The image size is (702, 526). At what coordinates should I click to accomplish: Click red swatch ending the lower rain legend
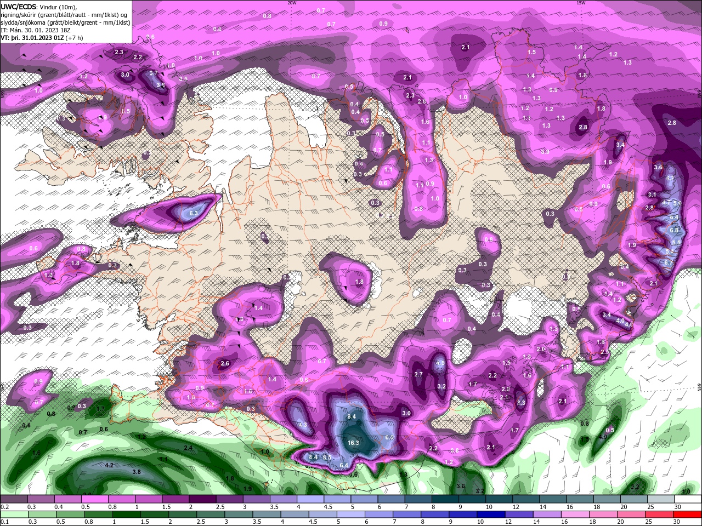[x=688, y=514]
